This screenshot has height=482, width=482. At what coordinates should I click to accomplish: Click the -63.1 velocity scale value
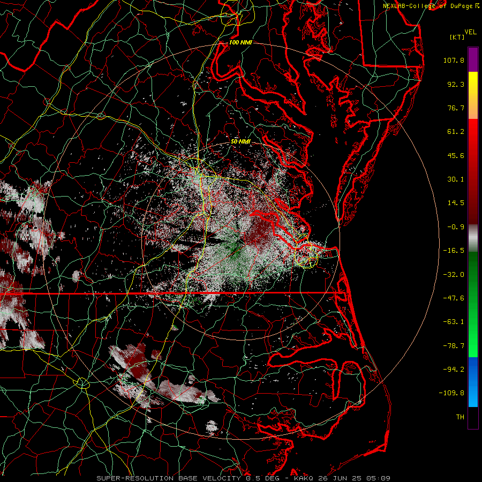[x=454, y=322]
